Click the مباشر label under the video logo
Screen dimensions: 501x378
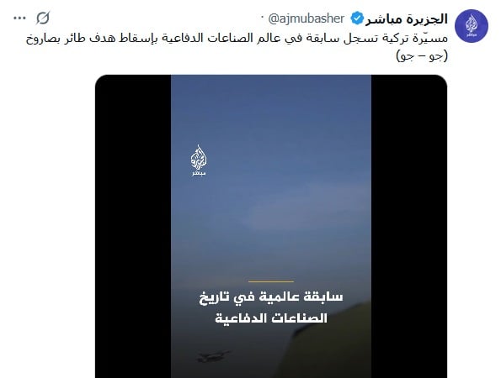click(199, 173)
